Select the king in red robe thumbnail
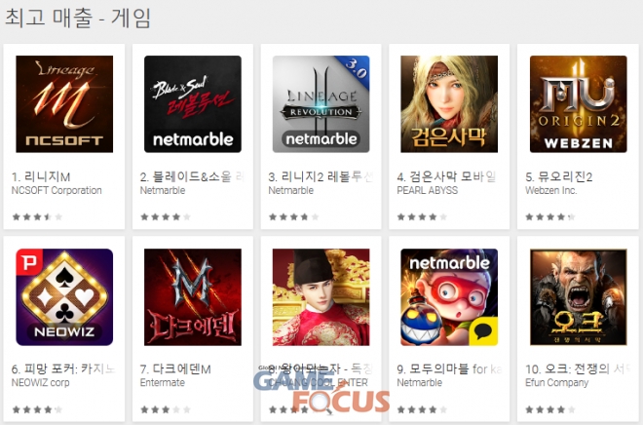This screenshot has height=425, width=643. click(321, 297)
